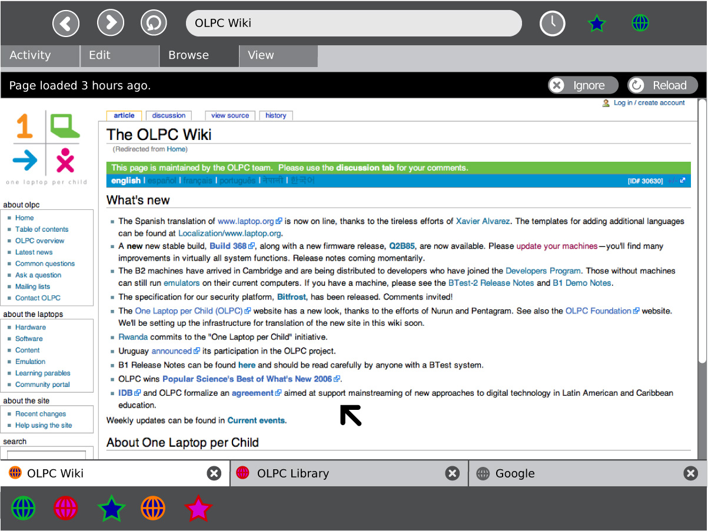Click the green globe icon in top toolbar
The width and height of the screenshot is (708, 531).
point(640,24)
